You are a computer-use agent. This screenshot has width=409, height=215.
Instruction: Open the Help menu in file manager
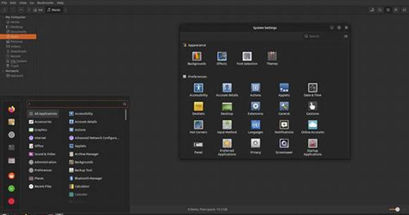coord(60,3)
